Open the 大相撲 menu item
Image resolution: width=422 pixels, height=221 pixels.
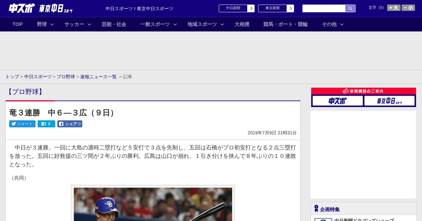[242, 24]
